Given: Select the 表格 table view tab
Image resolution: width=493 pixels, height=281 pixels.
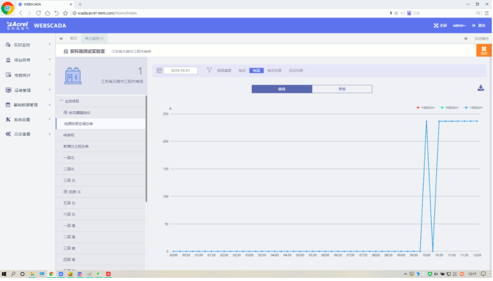Looking at the screenshot, I should tap(342, 89).
